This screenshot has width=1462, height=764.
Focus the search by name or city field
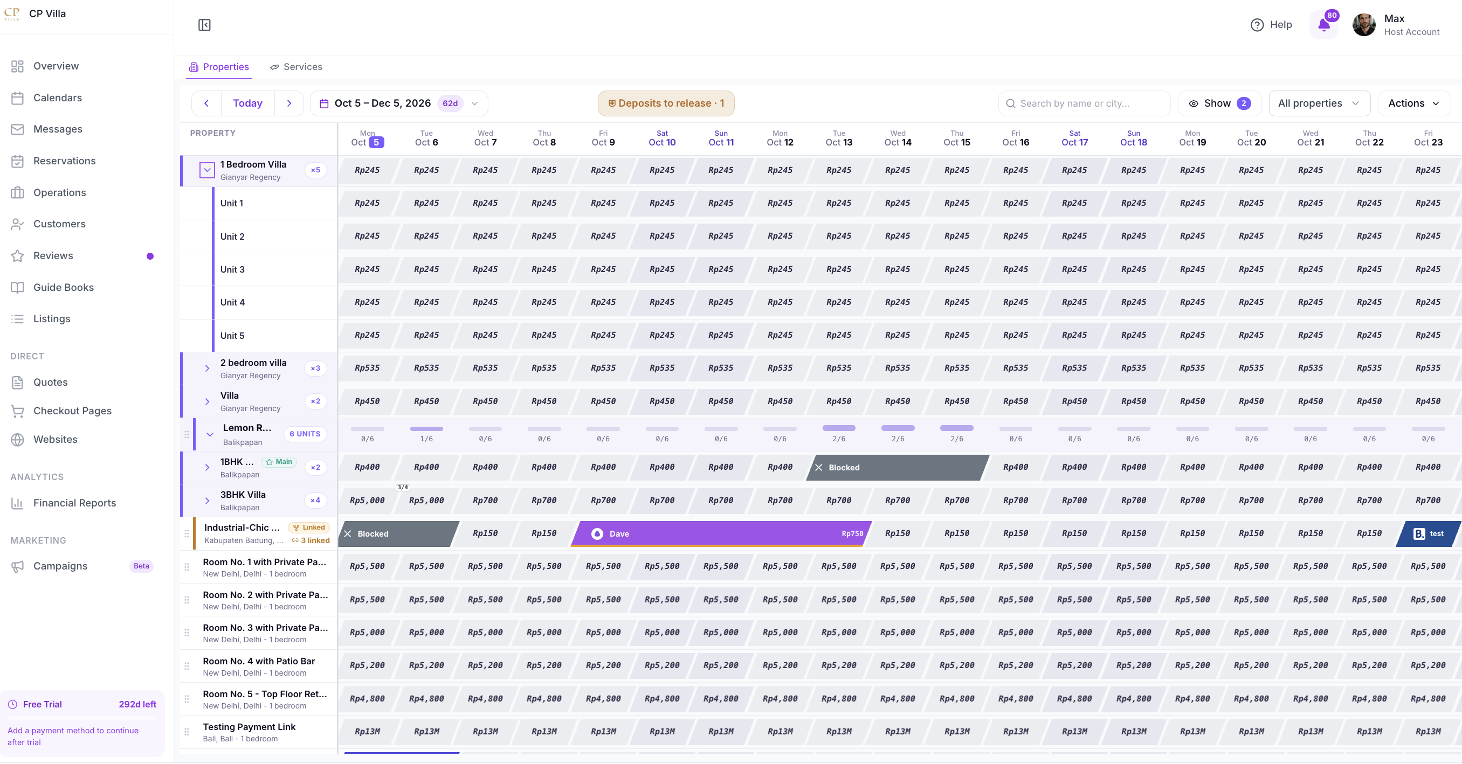(1084, 103)
